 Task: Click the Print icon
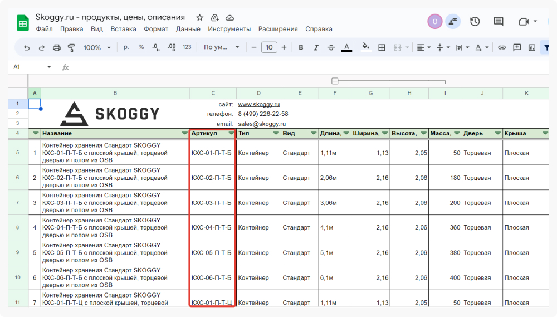click(56, 48)
